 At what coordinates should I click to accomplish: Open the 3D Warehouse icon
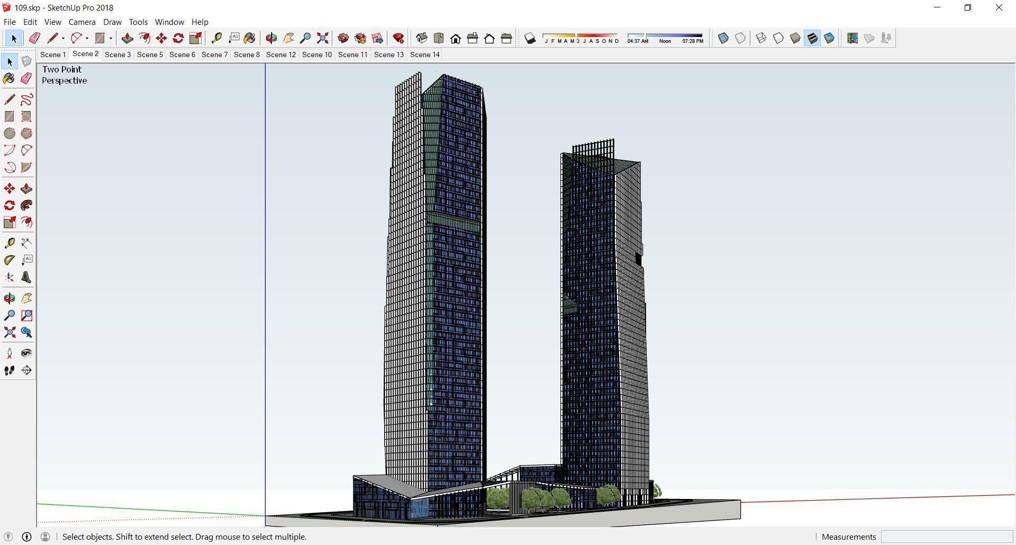point(343,38)
